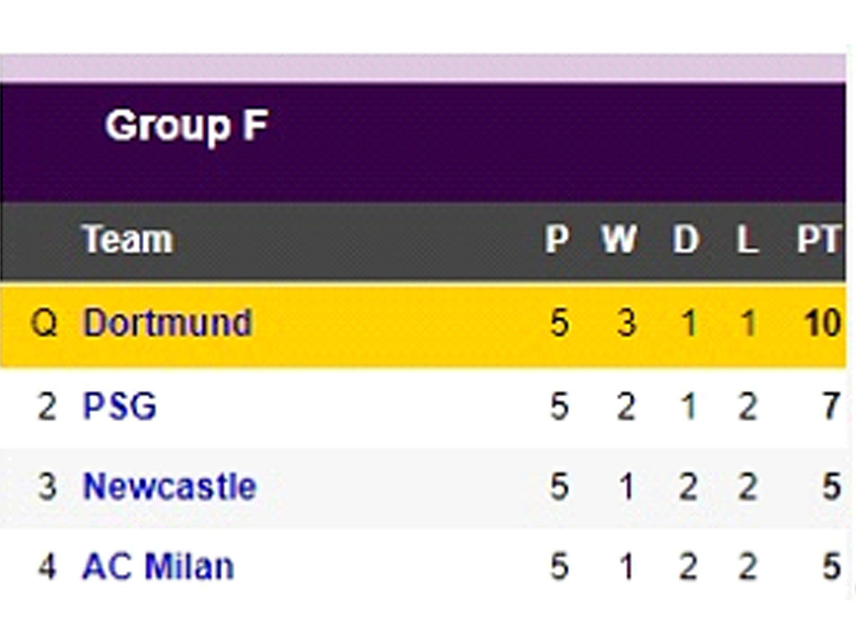Click the PT column header

tap(818, 239)
